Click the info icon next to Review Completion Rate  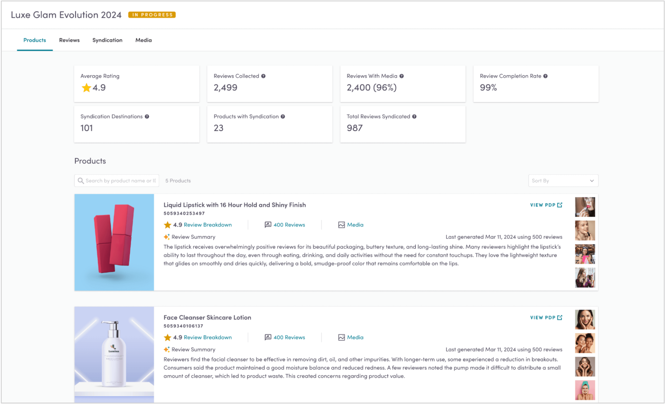547,75
